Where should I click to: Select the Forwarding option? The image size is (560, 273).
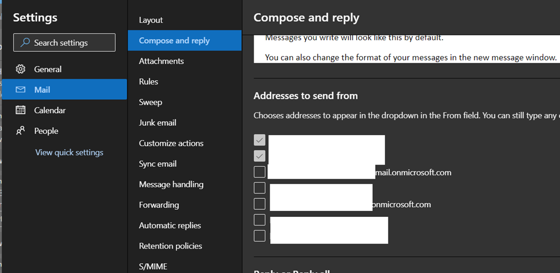coord(159,205)
